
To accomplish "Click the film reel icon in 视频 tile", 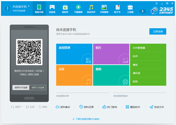I will point(125,82).
